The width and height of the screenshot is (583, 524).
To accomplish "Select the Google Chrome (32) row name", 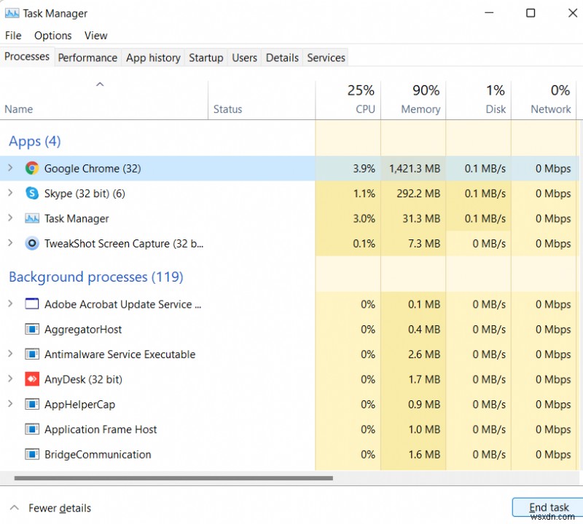I will pyautogui.click(x=93, y=169).
